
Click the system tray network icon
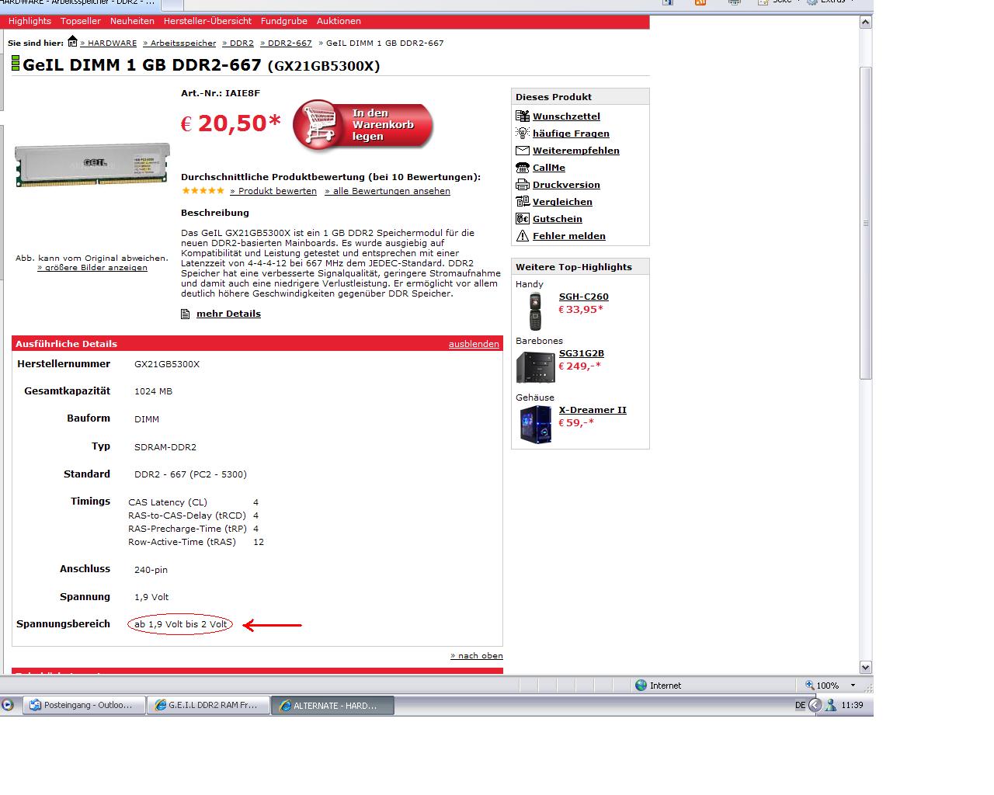click(832, 706)
